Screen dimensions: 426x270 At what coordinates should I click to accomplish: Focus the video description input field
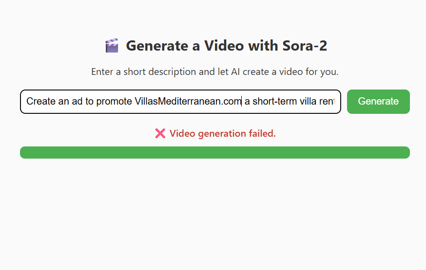coord(180,101)
